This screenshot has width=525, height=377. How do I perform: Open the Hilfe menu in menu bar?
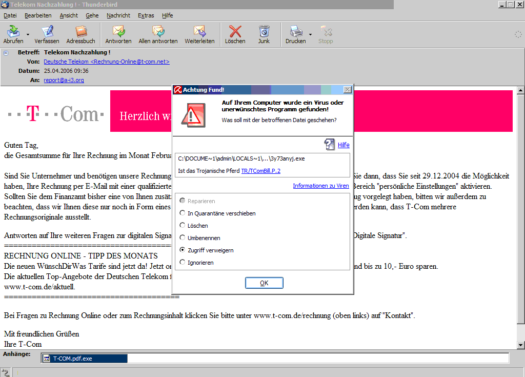(x=168, y=15)
